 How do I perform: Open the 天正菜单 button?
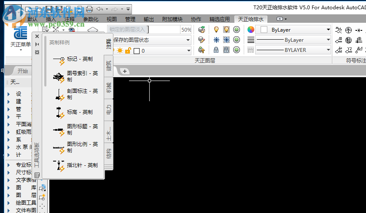(21, 38)
